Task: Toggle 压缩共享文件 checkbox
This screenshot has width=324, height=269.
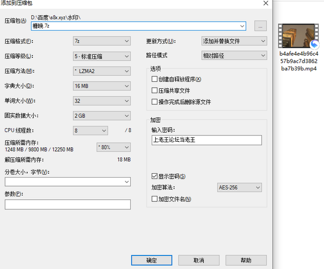Action: tap(154, 90)
